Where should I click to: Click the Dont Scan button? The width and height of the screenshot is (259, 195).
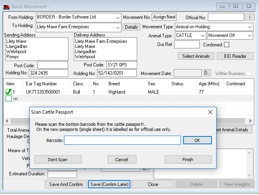point(58,160)
